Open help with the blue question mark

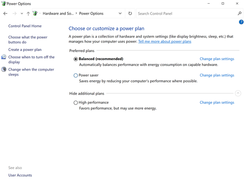(x=241, y=22)
